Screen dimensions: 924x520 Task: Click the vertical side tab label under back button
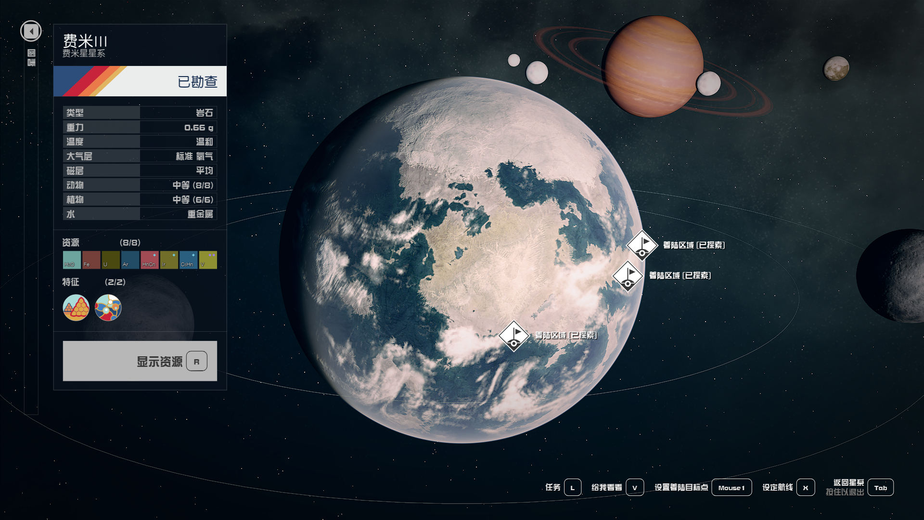click(x=31, y=58)
